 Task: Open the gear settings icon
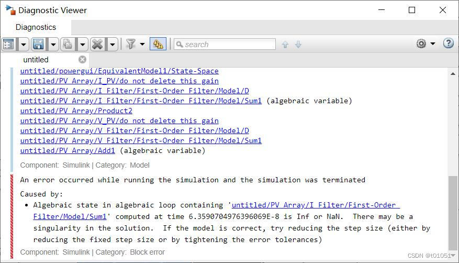tap(421, 43)
